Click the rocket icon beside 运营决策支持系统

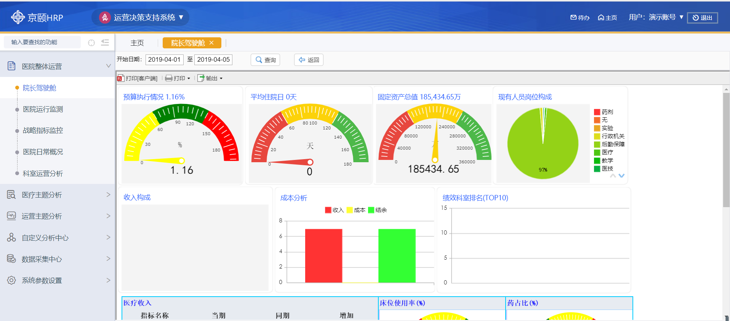point(105,17)
